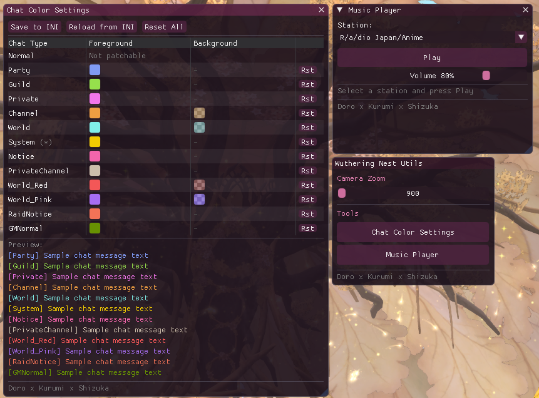Image resolution: width=539 pixels, height=398 pixels.
Task: Adjust the Volume 80% slider
Action: (x=432, y=76)
